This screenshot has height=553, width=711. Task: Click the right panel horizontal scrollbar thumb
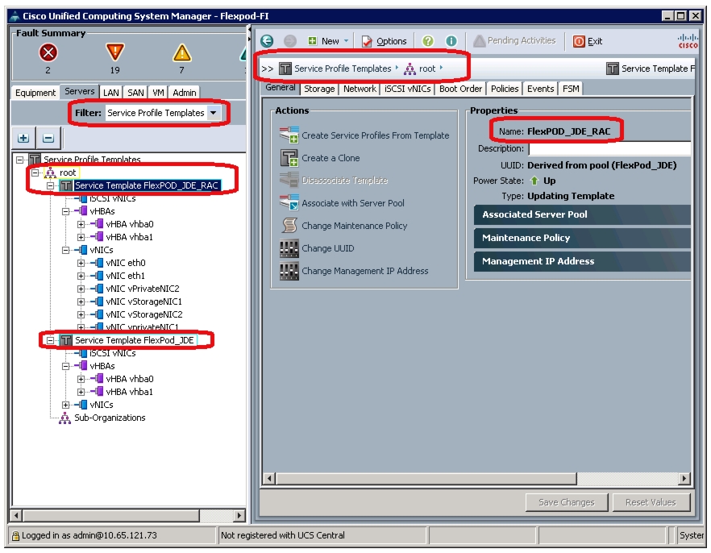[426, 478]
